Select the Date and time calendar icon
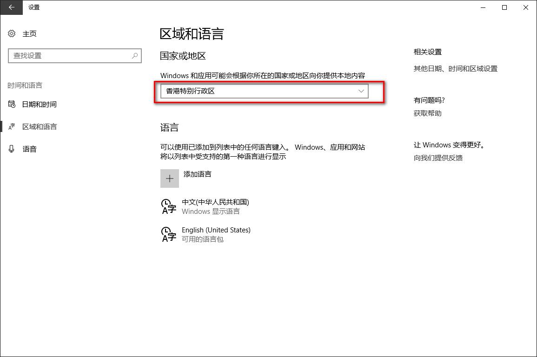Screen dimensions: 537x357 coord(12,105)
